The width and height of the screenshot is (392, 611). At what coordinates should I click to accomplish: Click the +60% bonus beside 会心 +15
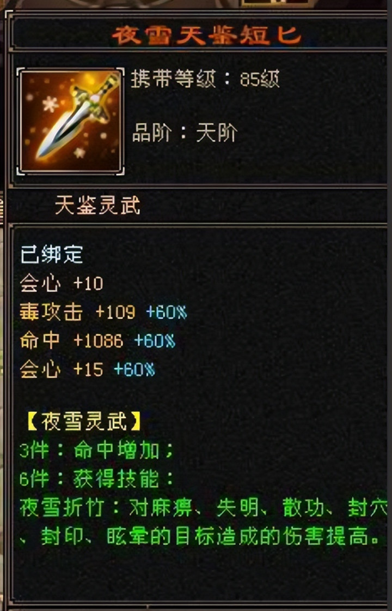134,369
